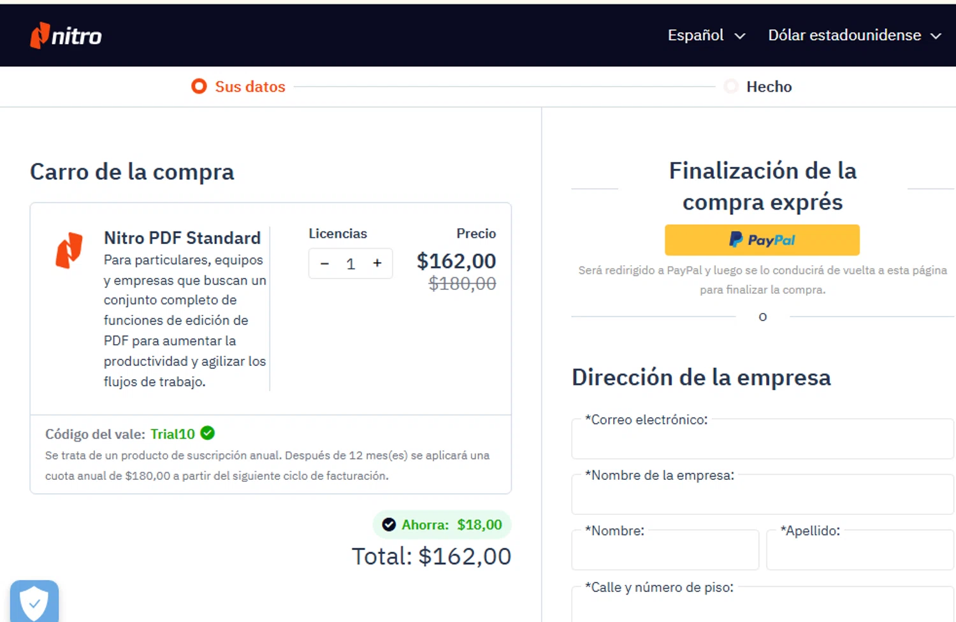Select the Sus datos step indicator
This screenshot has width=956, height=622.
[x=239, y=87]
